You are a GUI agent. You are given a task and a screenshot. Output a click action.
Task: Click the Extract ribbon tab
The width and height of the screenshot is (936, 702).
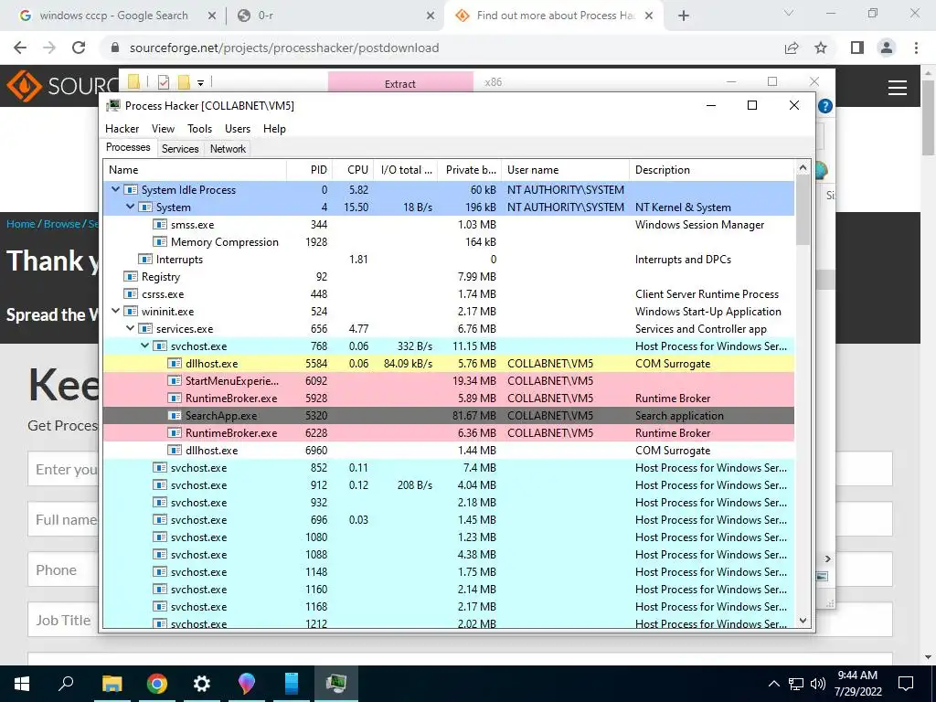tap(400, 83)
